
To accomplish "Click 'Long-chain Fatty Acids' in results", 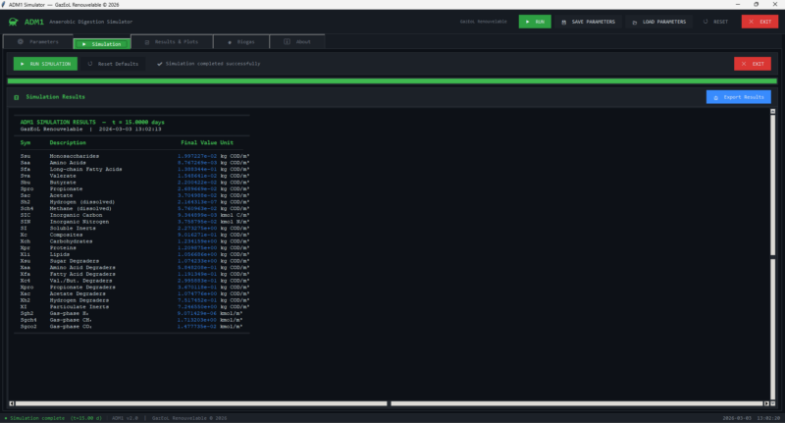I will (85, 169).
